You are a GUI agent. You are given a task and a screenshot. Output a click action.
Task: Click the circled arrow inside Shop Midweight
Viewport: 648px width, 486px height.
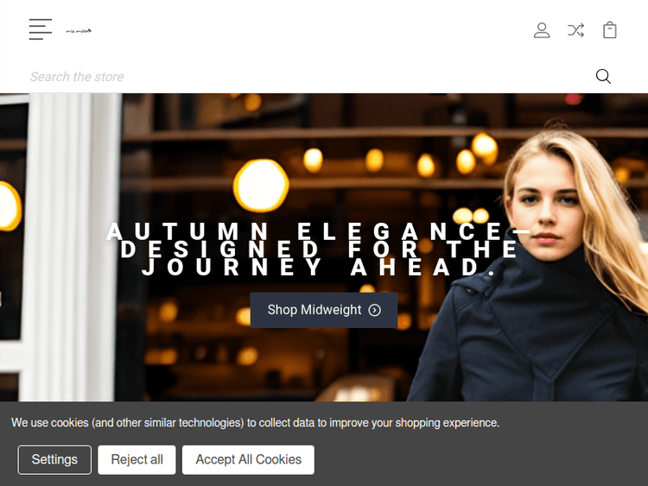(x=375, y=310)
